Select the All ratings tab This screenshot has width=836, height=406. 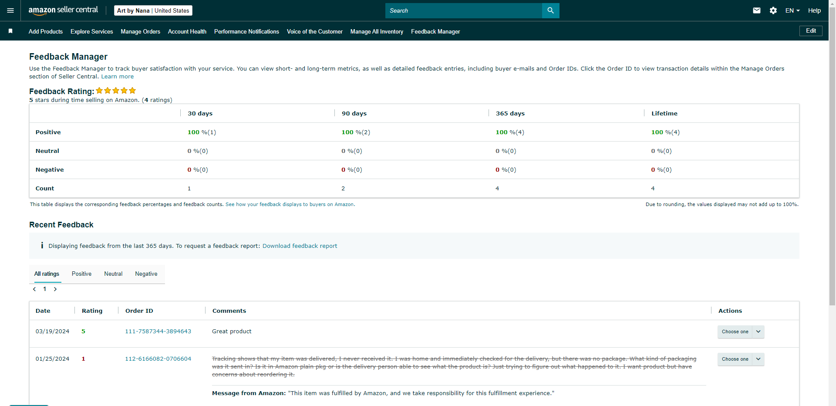pyautogui.click(x=47, y=274)
